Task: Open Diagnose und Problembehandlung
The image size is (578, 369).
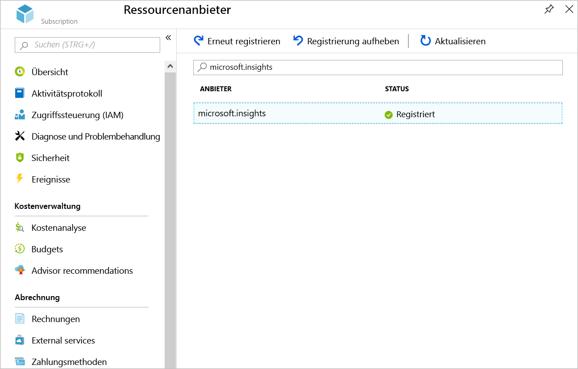Action: 96,136
